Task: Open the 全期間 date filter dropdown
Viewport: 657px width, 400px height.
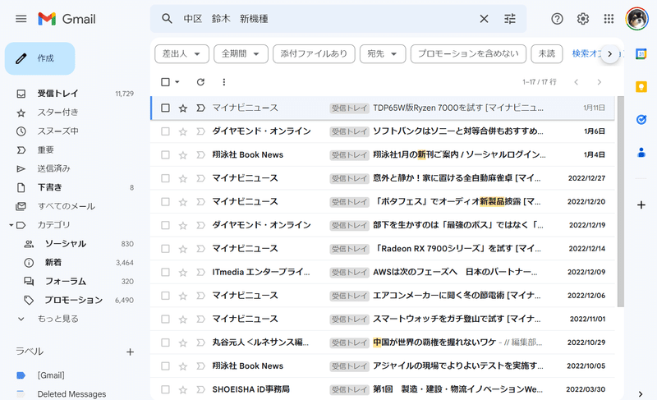Action: 241,54
